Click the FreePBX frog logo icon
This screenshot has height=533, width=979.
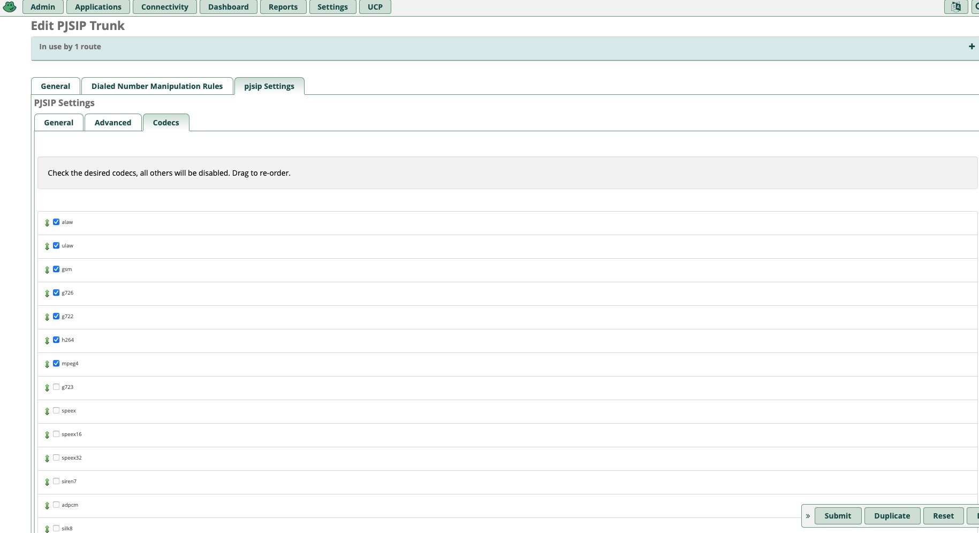coord(10,7)
